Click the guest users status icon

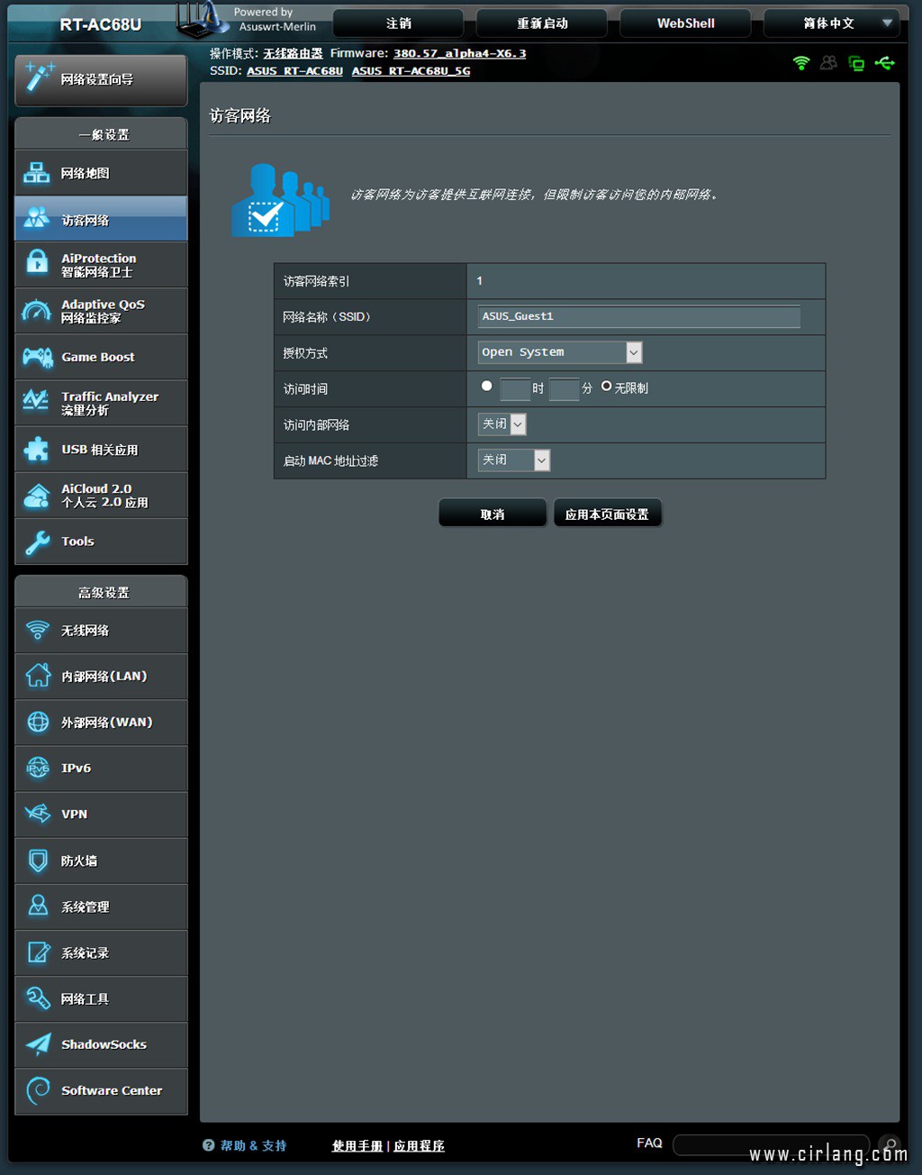click(828, 62)
